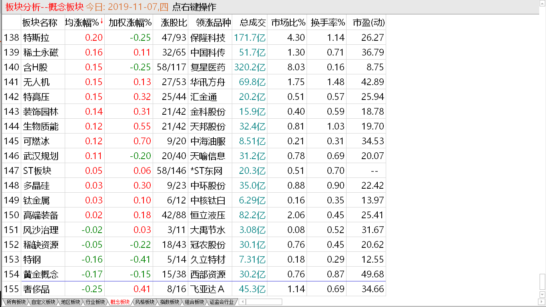
Task: Select the 含H股 sector row
Action: tap(194, 67)
